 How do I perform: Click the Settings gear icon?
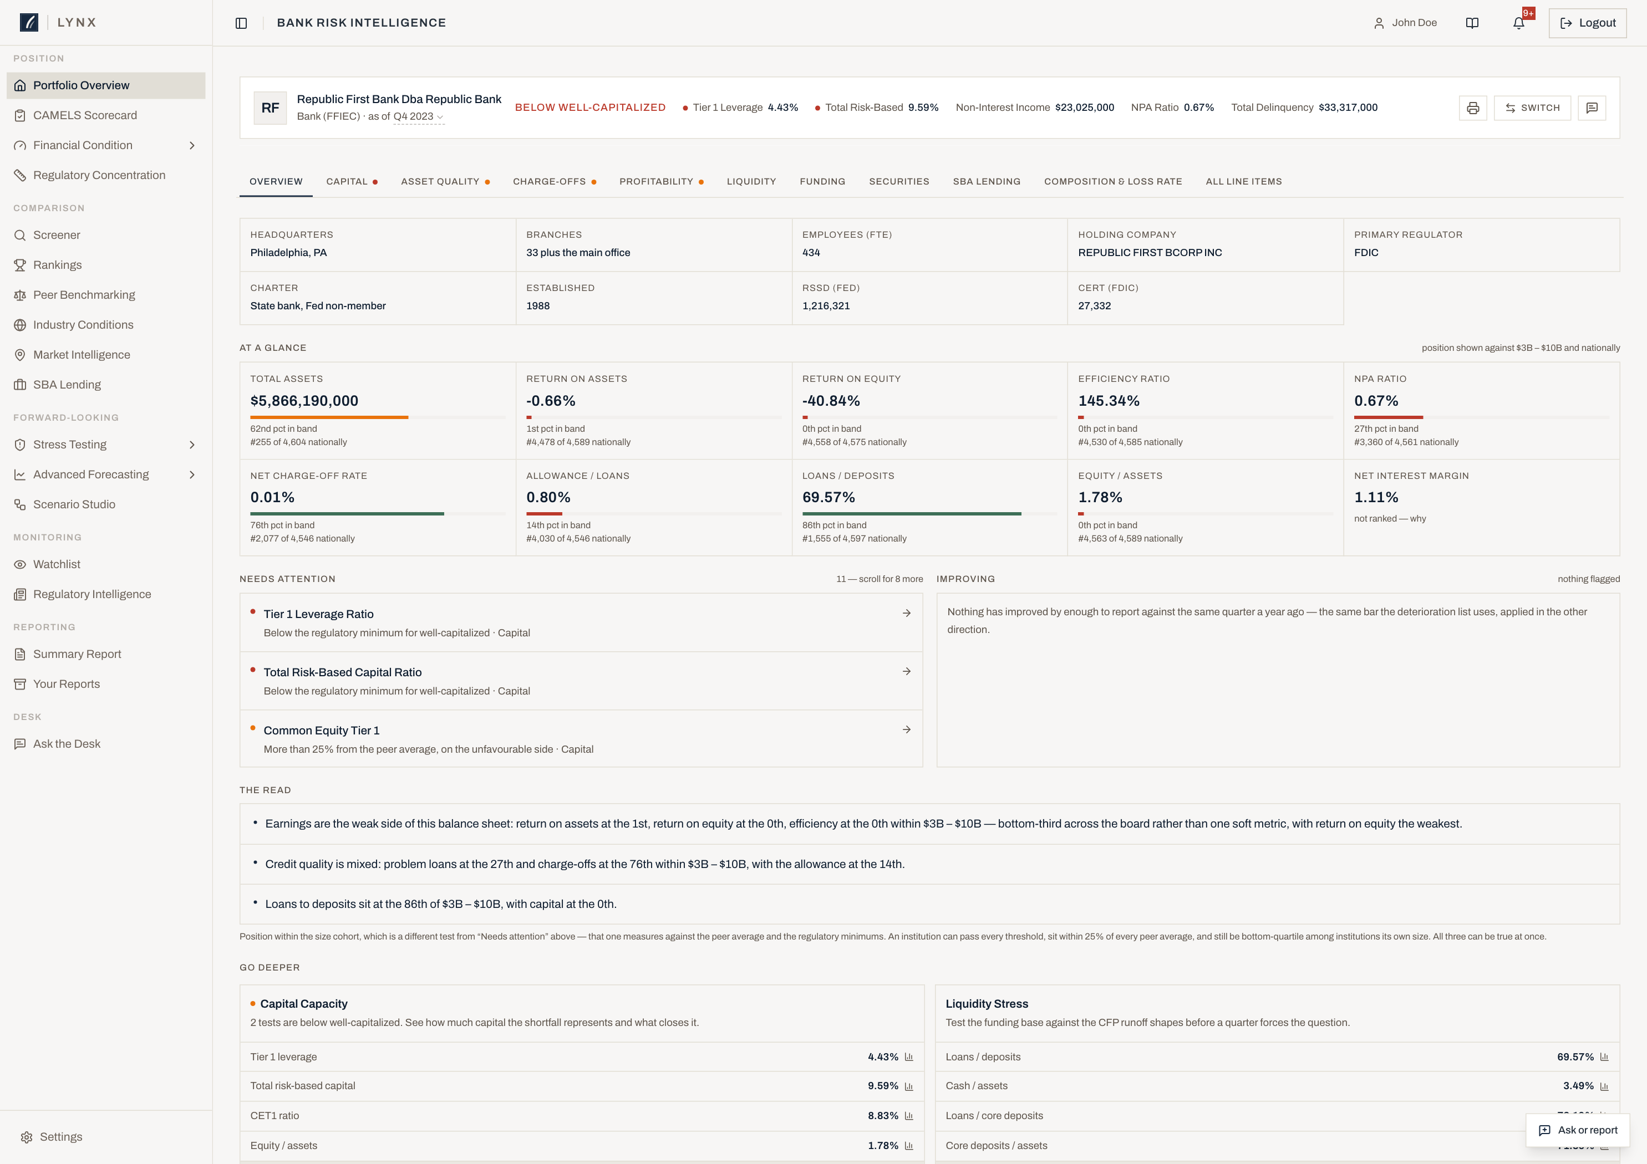(x=27, y=1137)
